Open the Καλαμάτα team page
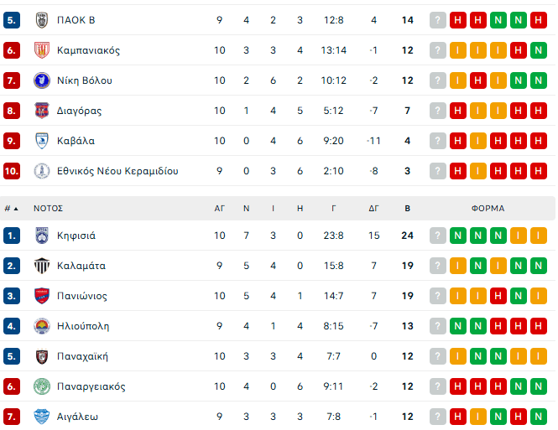 (x=81, y=266)
